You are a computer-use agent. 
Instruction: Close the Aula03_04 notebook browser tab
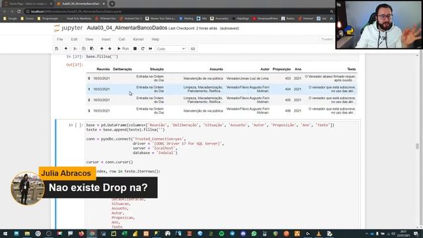104,4
